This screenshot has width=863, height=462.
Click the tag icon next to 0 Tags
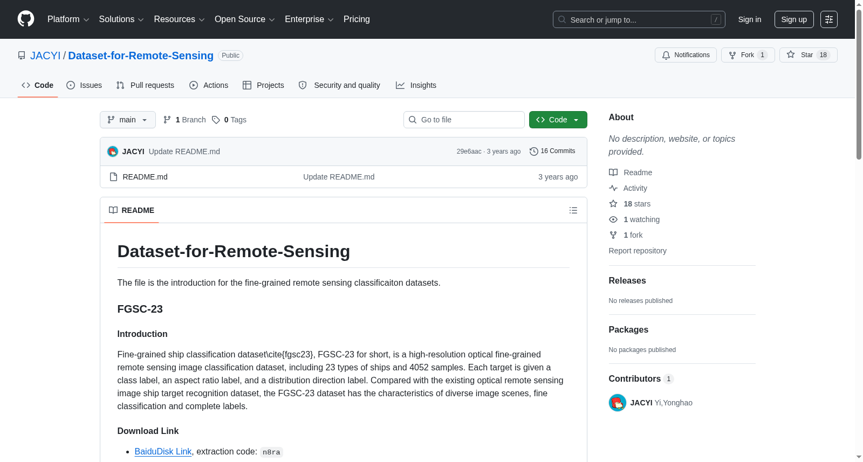tap(216, 120)
